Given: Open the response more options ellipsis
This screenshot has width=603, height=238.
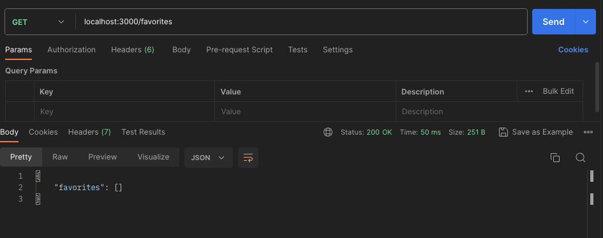Looking at the screenshot, I should [588, 132].
